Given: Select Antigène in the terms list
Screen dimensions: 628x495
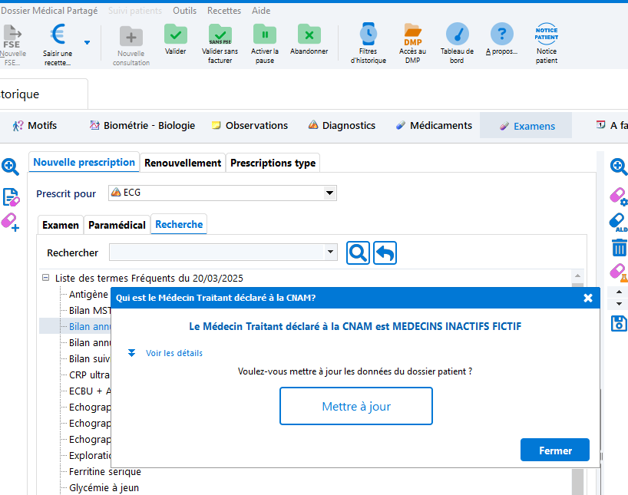Looking at the screenshot, I should tap(88, 295).
